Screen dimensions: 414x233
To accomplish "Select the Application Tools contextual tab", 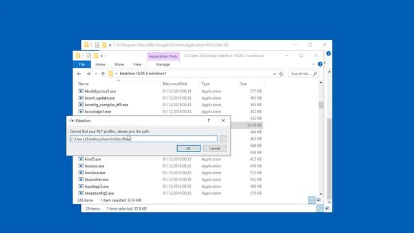I will click(x=163, y=56).
